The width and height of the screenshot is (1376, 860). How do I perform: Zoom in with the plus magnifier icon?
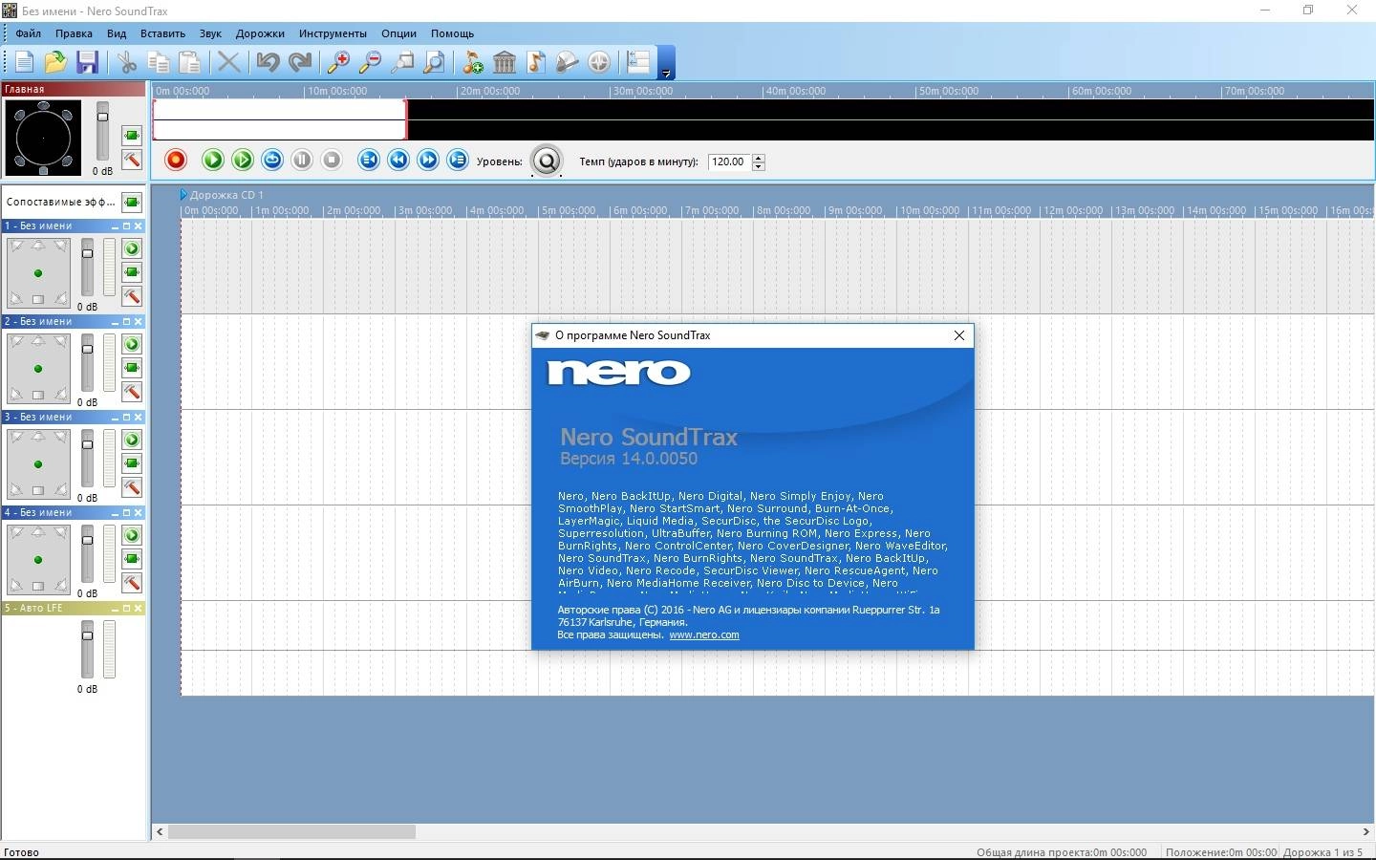tap(338, 63)
